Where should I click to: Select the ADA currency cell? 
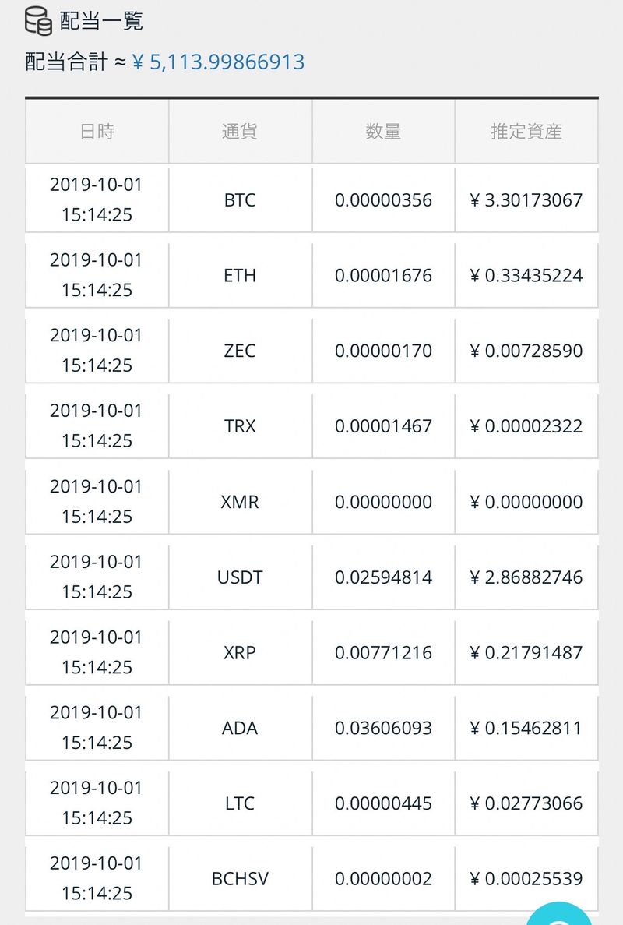point(240,728)
